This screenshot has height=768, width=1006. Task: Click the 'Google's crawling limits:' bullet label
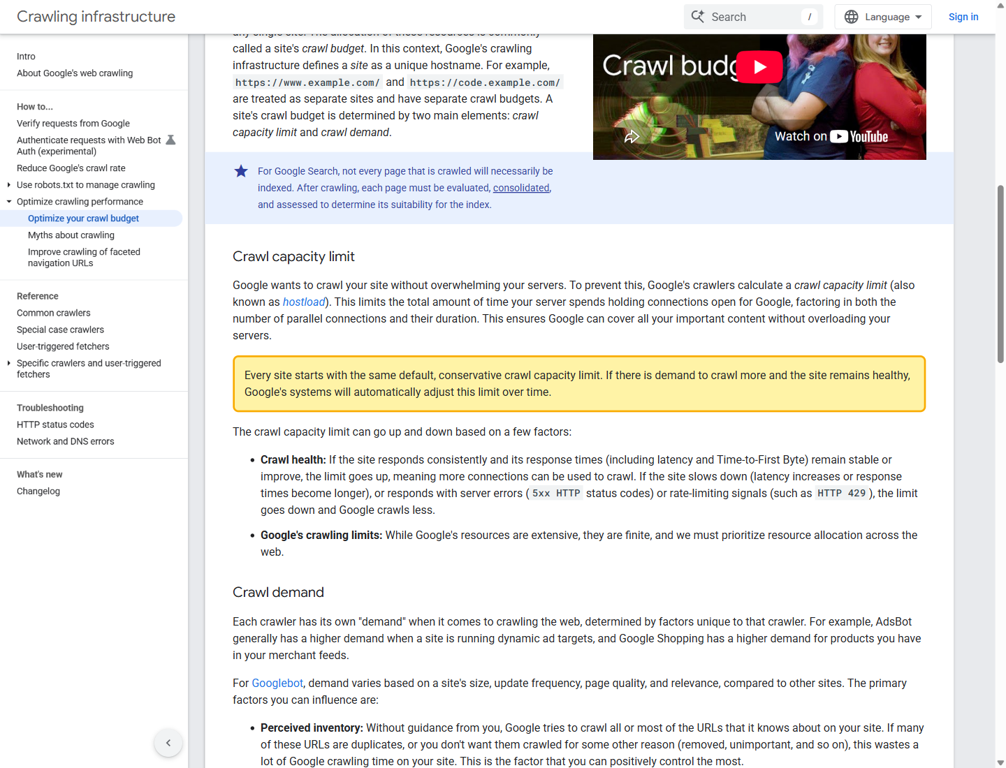tap(321, 536)
